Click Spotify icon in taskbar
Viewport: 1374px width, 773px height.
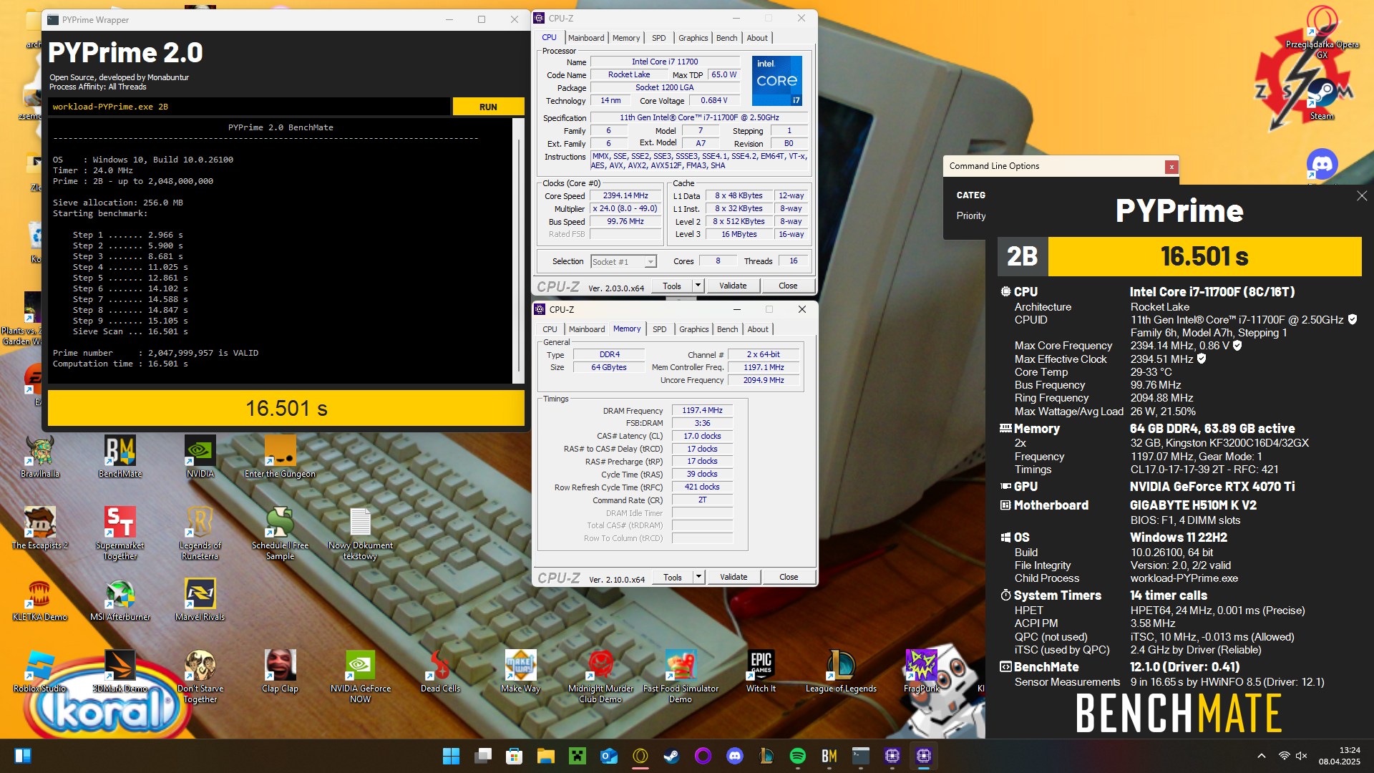pyautogui.click(x=798, y=756)
